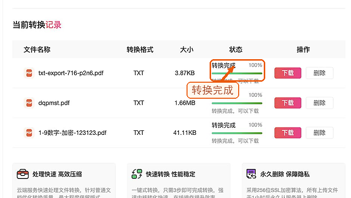Click TXT format in 1-9数字-加密-123123.pdf row
351x198 pixels.
[x=138, y=133]
